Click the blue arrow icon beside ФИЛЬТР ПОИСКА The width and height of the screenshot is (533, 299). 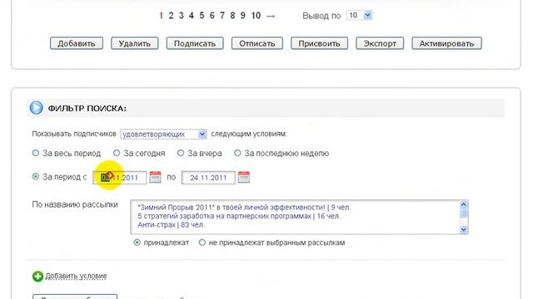point(36,108)
